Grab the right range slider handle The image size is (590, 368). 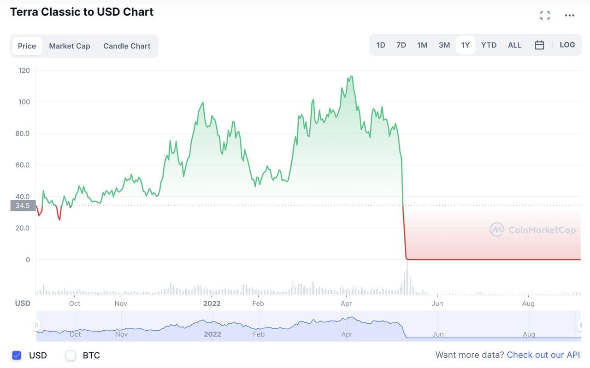pyautogui.click(x=581, y=326)
